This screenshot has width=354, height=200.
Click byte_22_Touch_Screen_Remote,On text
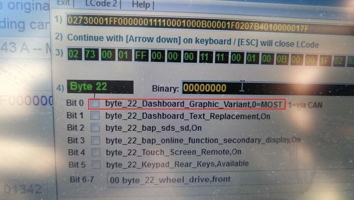tap(174, 152)
